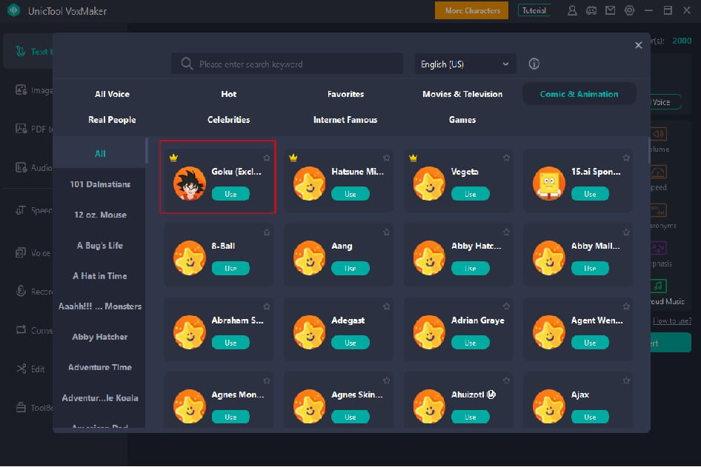Use the Abraham S voice

pos(230,343)
